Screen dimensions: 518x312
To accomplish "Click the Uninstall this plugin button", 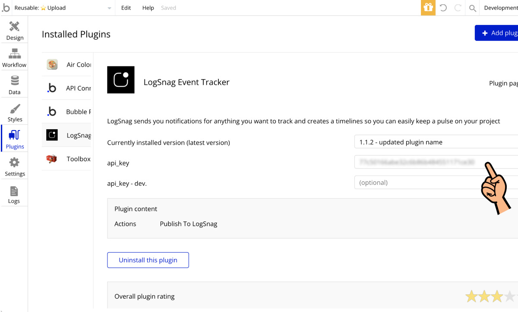I will tap(148, 260).
